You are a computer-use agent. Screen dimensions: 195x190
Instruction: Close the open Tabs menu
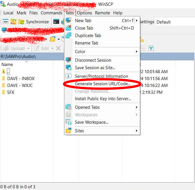(x=70, y=13)
